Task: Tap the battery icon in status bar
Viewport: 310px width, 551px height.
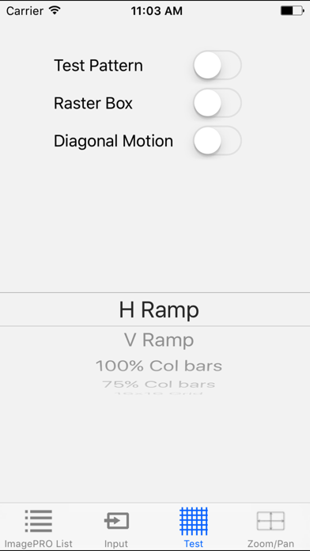Action: coord(292,10)
